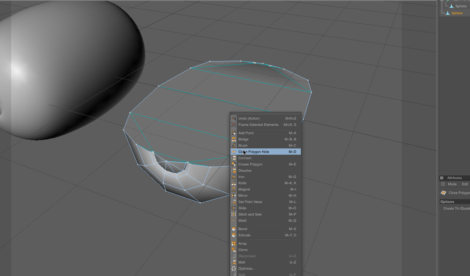Select the Slide tool icon
Screen dimensions: 470x276
click(234, 208)
